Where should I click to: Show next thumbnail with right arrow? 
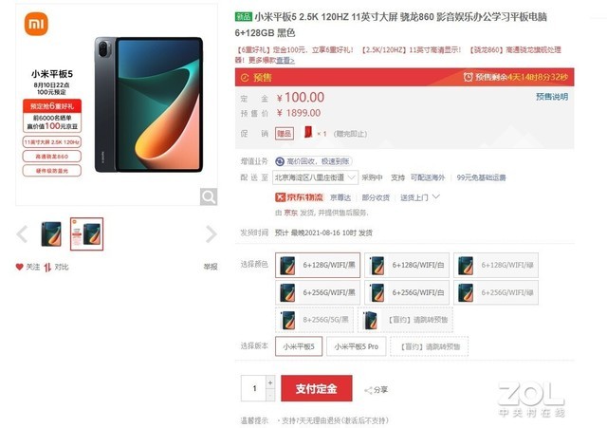click(x=211, y=234)
